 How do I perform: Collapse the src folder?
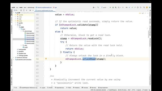tap(15, 25)
